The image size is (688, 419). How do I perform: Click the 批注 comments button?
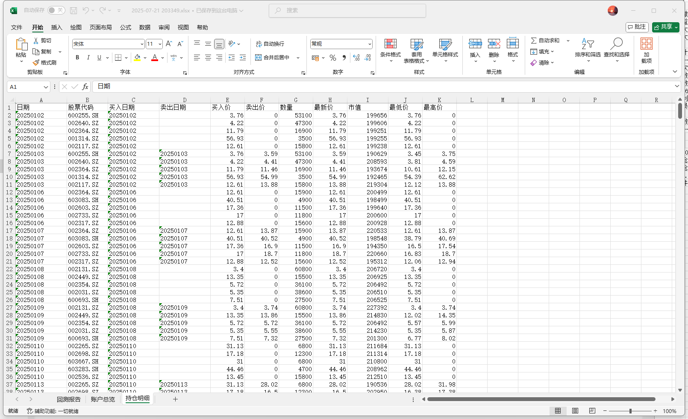(637, 27)
